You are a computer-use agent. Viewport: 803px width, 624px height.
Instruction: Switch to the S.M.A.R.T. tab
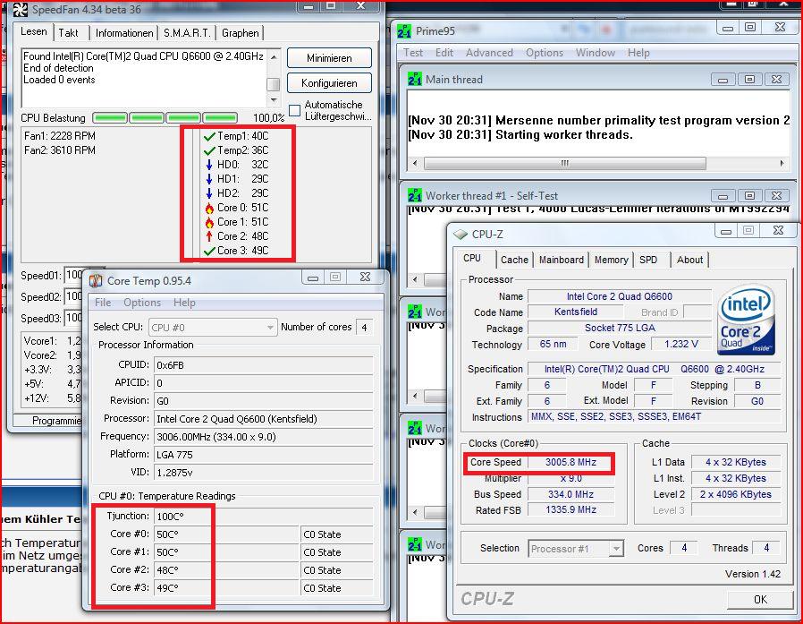(187, 33)
